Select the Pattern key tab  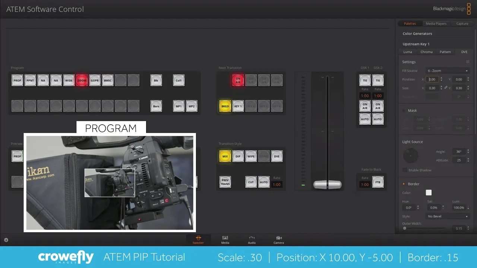[x=445, y=52]
